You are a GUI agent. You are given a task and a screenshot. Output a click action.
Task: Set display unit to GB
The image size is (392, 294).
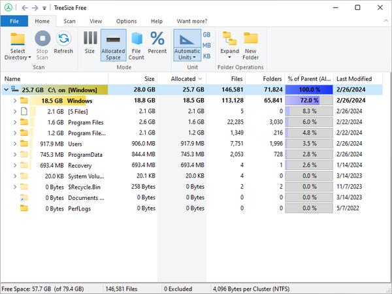click(x=206, y=35)
